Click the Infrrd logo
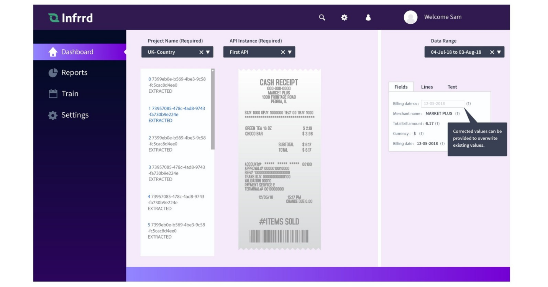The image size is (548, 287). pyautogui.click(x=71, y=18)
